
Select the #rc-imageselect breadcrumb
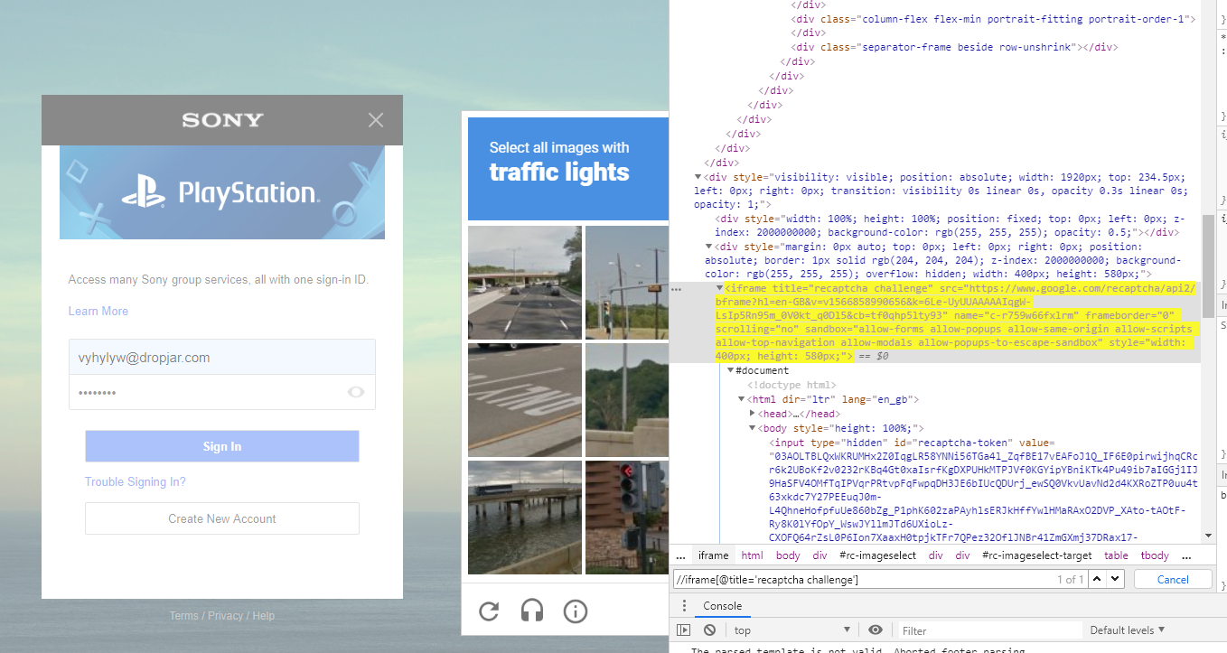(x=877, y=555)
